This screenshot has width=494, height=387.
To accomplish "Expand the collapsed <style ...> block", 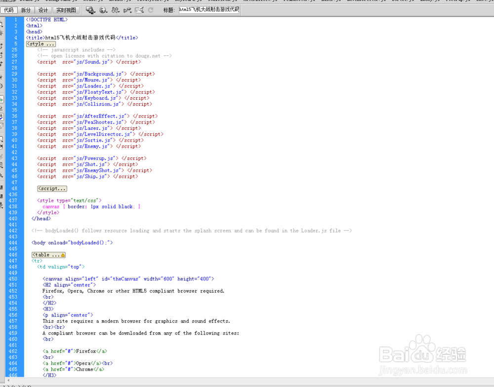I will 41,44.
